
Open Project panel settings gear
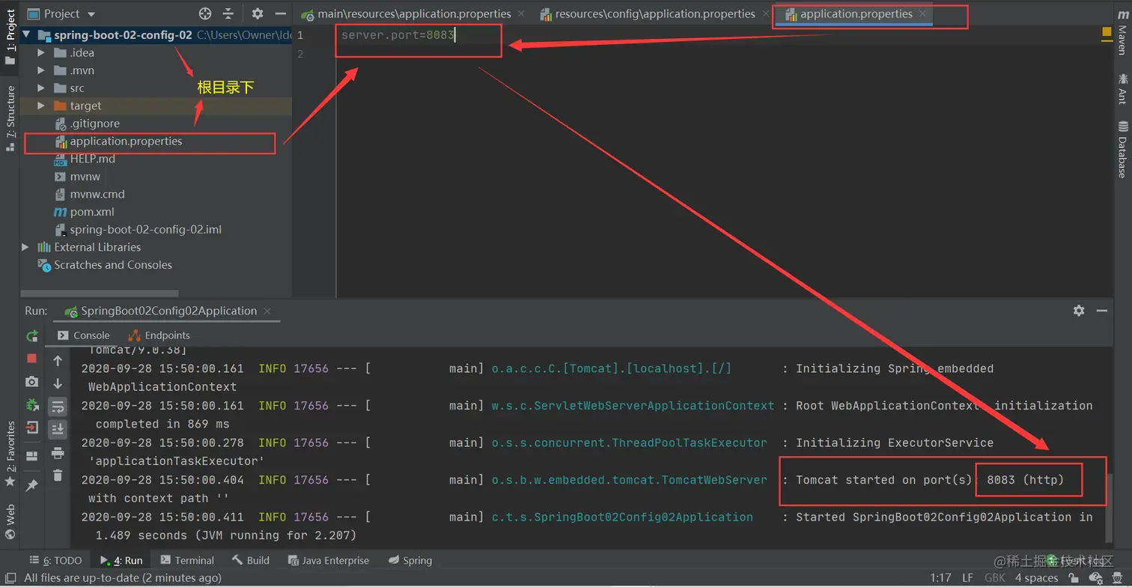[x=258, y=13]
